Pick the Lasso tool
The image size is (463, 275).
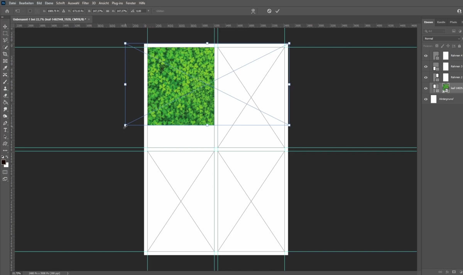pyautogui.click(x=5, y=40)
